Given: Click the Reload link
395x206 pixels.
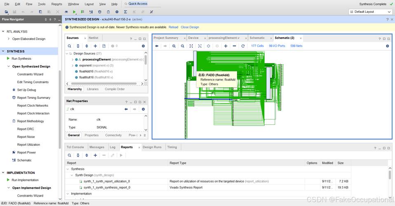Looking at the screenshot, I should [x=173, y=27].
